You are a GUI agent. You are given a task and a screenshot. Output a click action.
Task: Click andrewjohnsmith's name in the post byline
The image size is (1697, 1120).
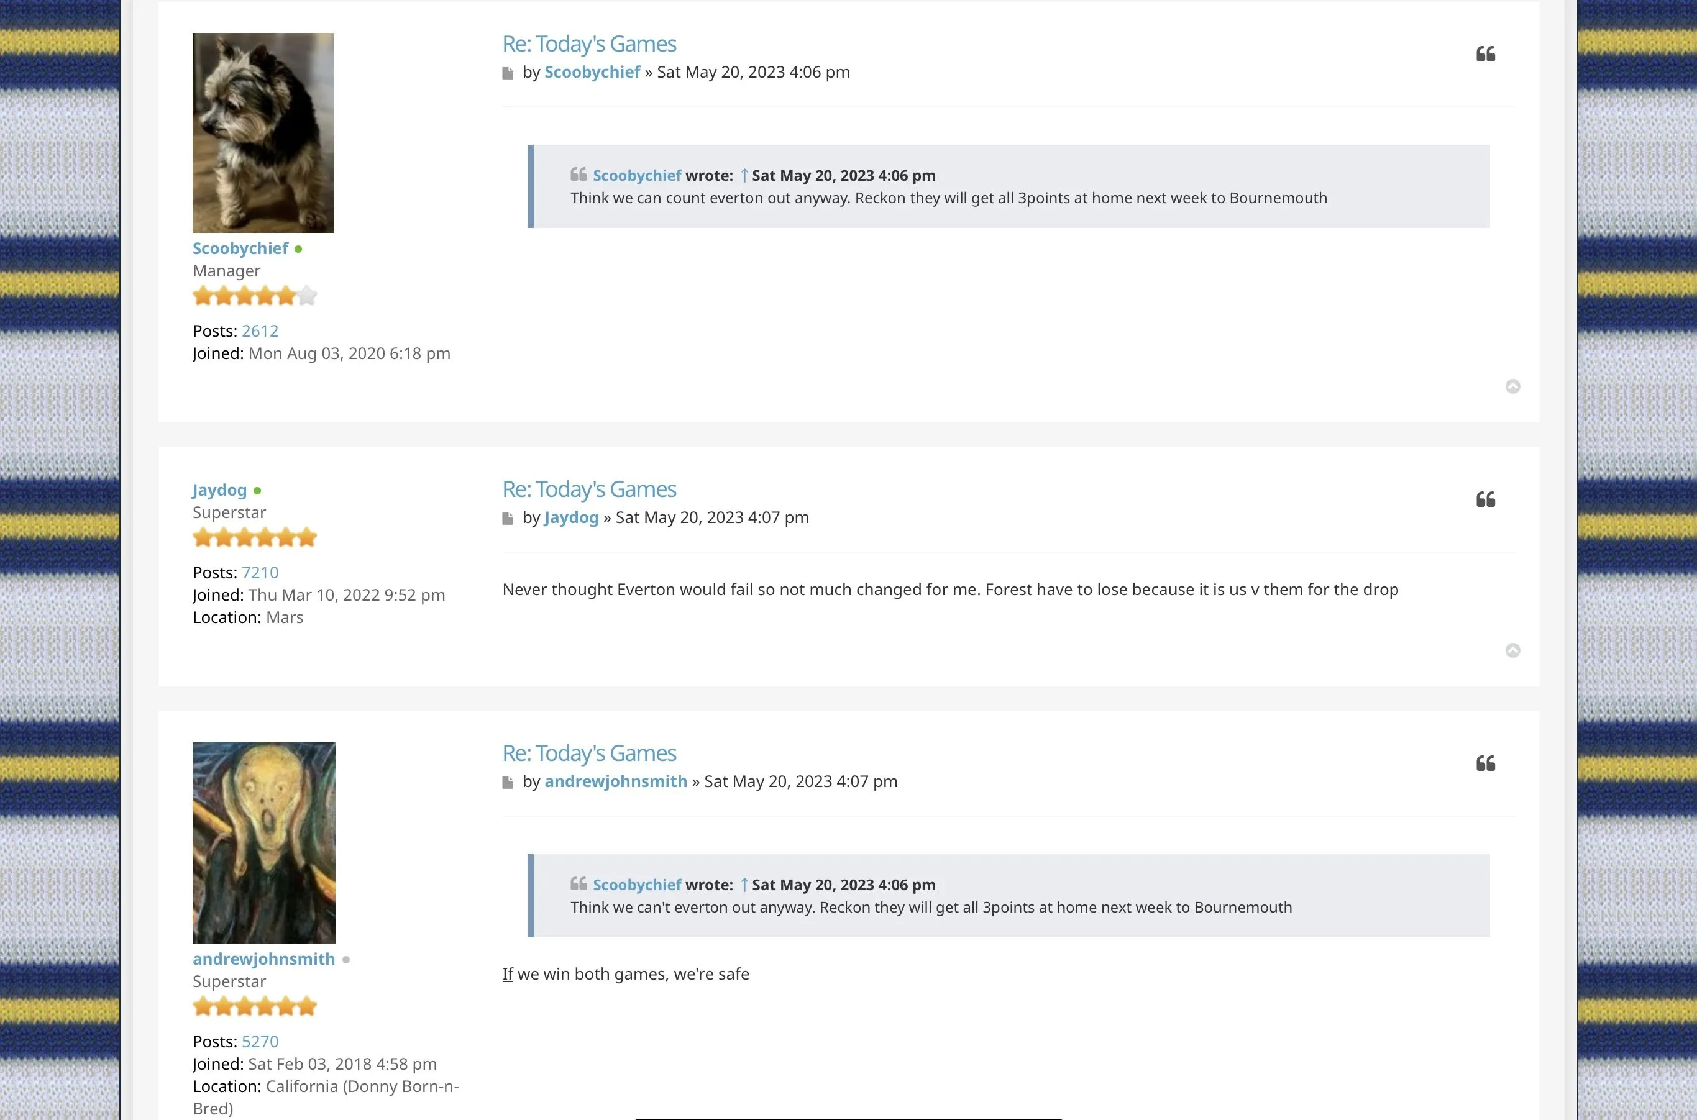tap(615, 781)
